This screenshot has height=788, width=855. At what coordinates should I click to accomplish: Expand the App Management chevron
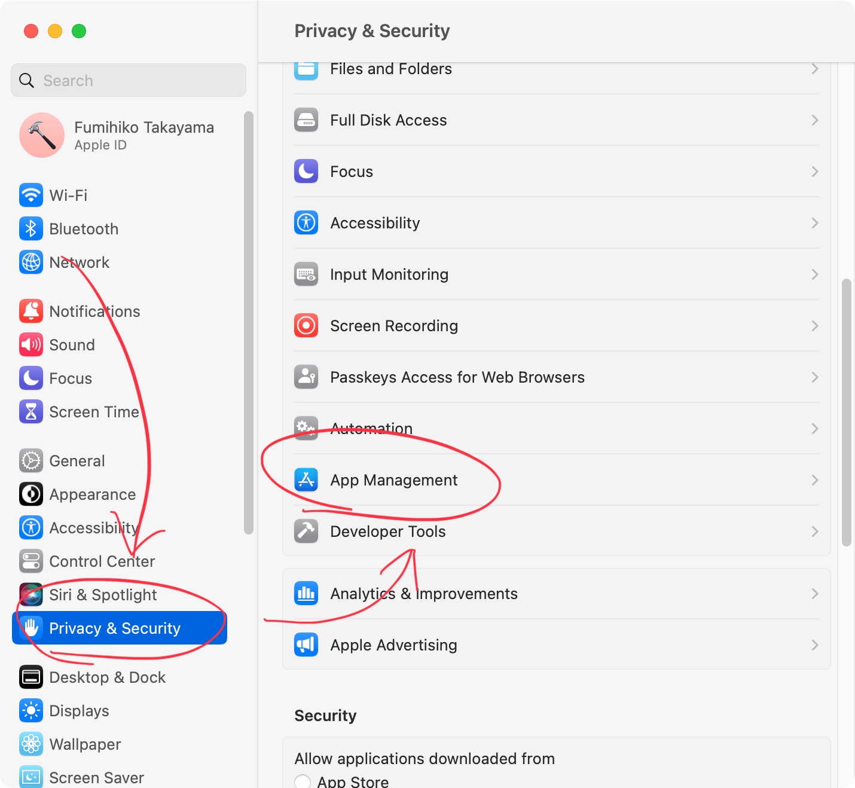[814, 480]
